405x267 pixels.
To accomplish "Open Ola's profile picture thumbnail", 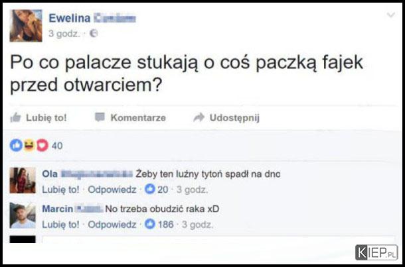I will coord(23,180).
